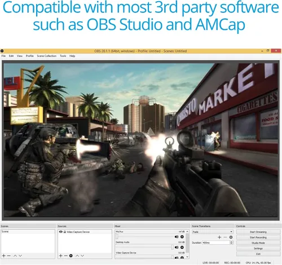Open Desktop Audio settings gear
The image size is (282, 265).
tap(182, 248)
